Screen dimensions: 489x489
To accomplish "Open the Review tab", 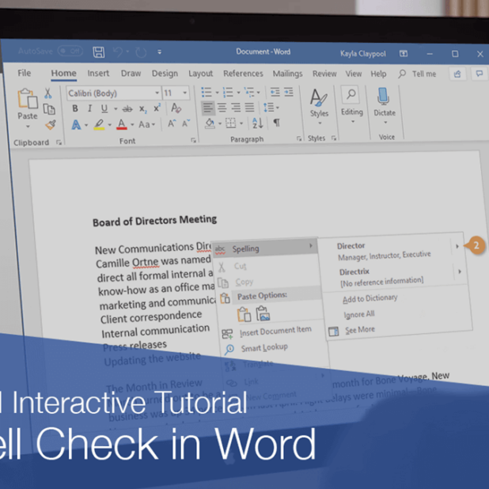I will [324, 74].
